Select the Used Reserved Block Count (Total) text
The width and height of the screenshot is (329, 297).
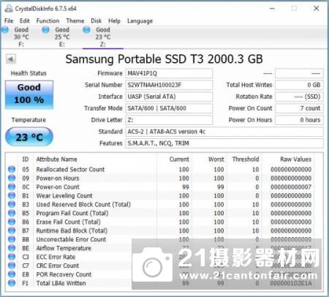[x=83, y=204]
